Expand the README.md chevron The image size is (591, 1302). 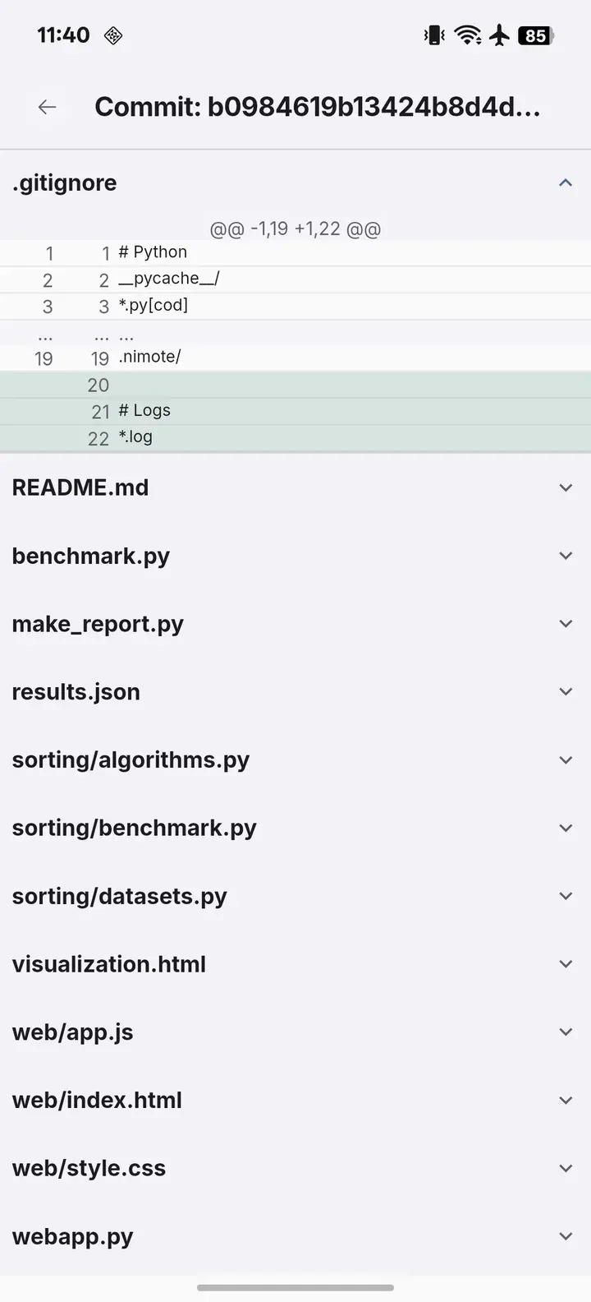[x=566, y=487]
